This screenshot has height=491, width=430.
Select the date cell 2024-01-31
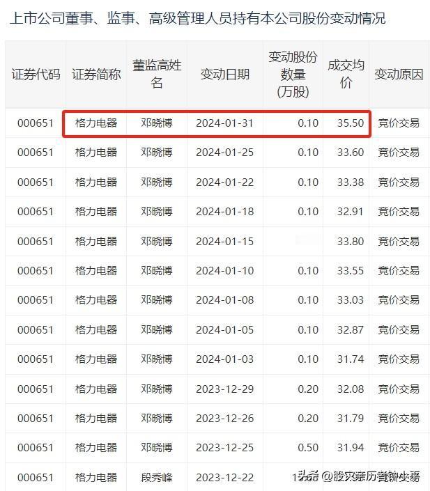[224, 123]
